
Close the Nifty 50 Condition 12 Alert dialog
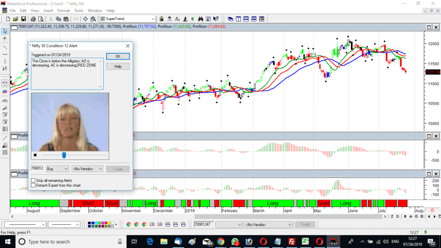pyautogui.click(x=127, y=46)
